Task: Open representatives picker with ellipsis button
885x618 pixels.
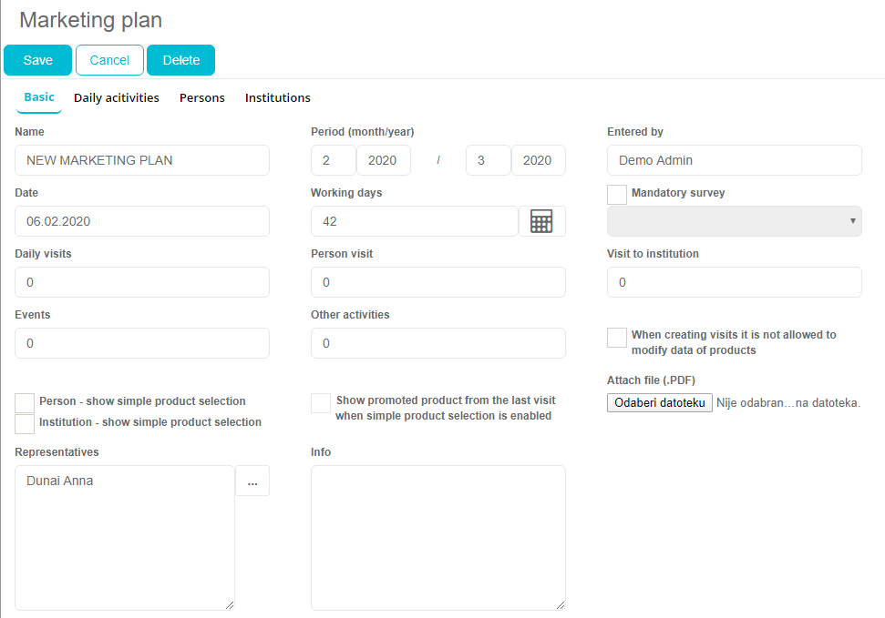Action: (252, 481)
